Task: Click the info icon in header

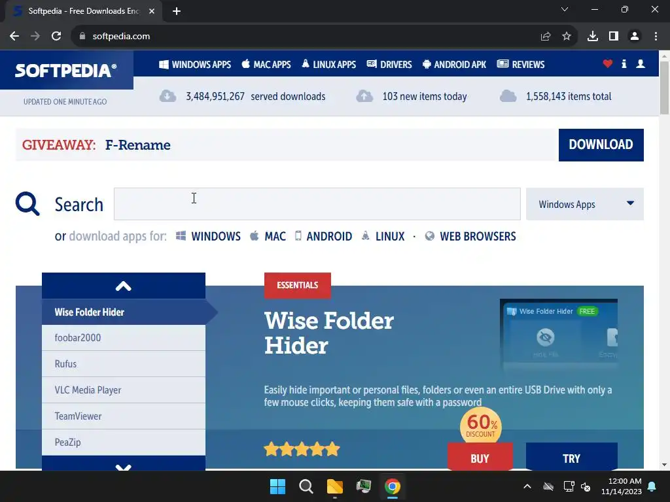Action: coord(624,64)
